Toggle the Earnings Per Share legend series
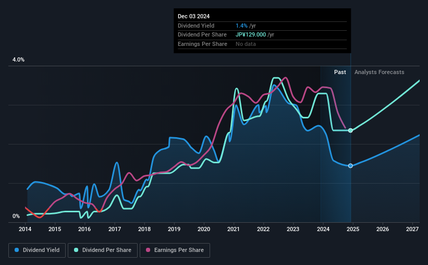This screenshot has width=428, height=265. [175, 250]
